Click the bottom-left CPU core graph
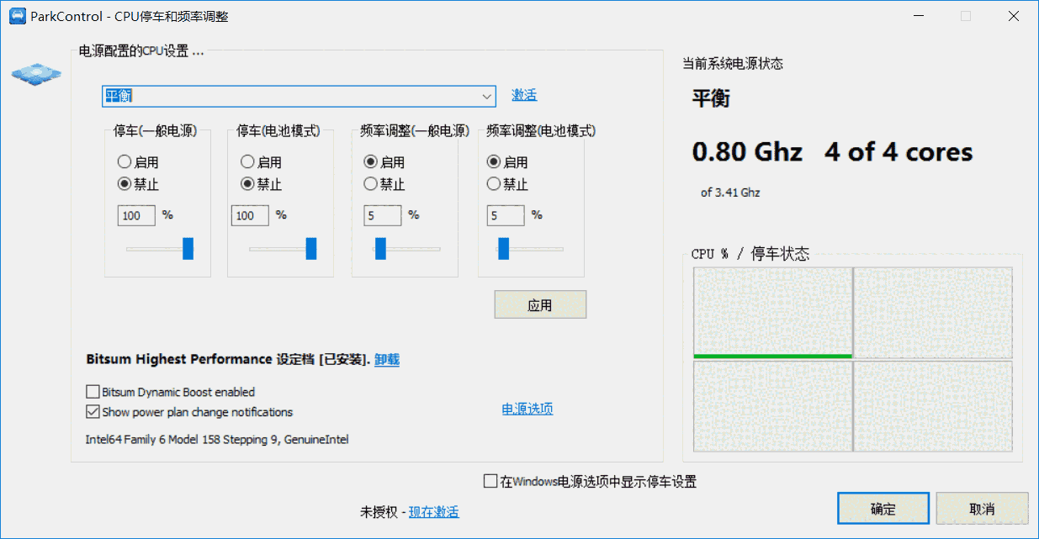This screenshot has width=1039, height=539. click(x=772, y=406)
